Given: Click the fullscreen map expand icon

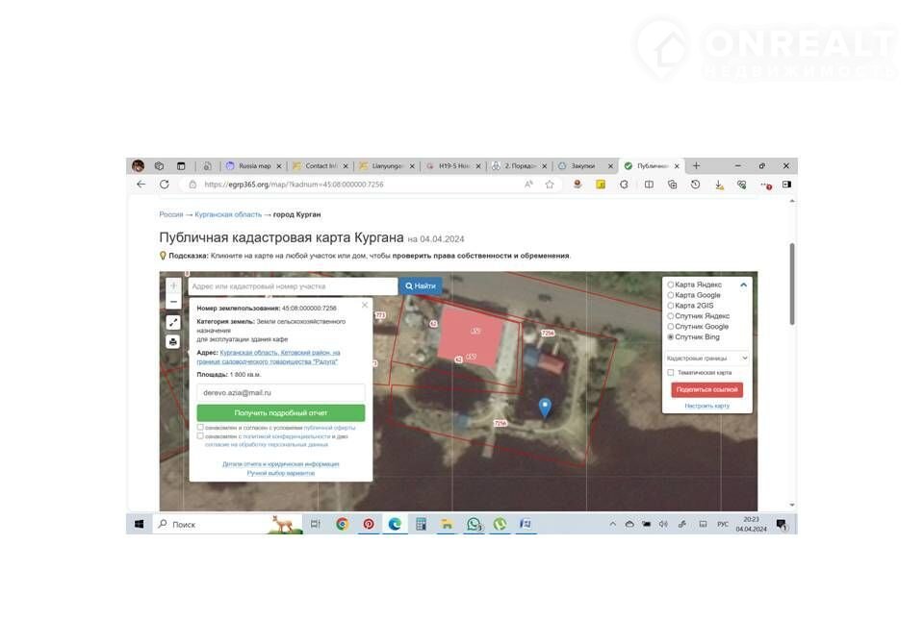Looking at the screenshot, I should tap(173, 323).
